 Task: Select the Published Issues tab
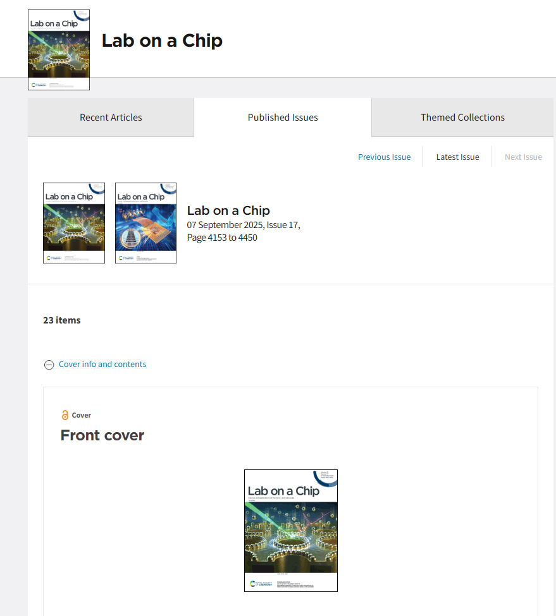(283, 118)
